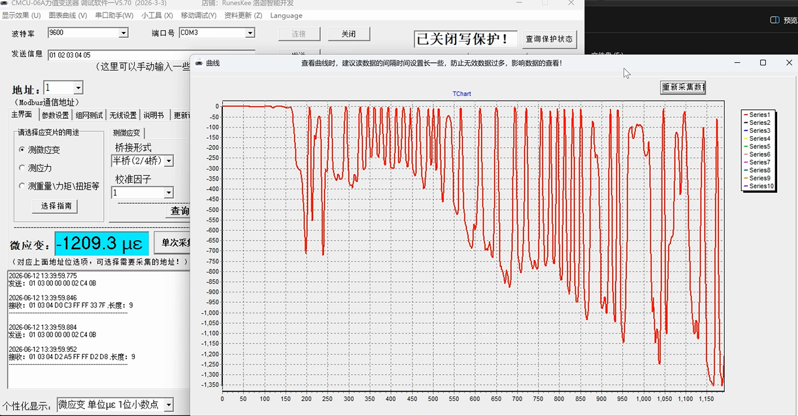Click log line timestamp 13:39:59.775
Viewport: 798px width, 416px height.
click(x=42, y=276)
